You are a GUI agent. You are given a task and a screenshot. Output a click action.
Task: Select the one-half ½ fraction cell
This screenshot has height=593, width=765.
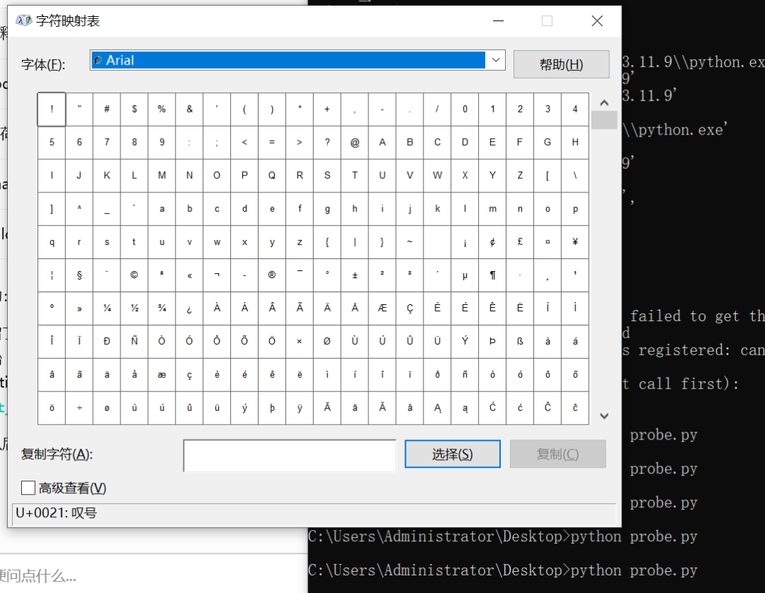[134, 308]
